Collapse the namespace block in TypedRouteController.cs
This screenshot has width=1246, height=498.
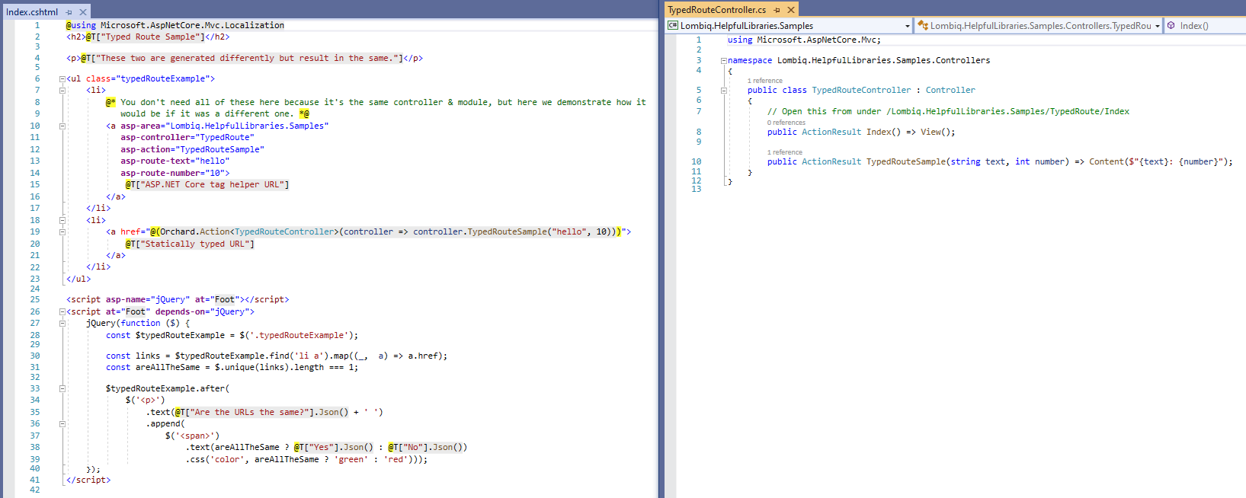(724, 60)
